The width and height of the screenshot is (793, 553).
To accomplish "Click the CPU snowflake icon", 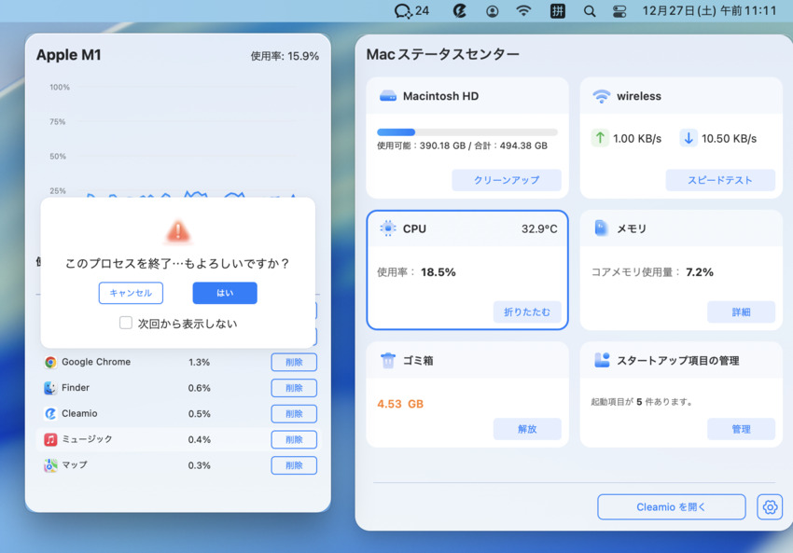I will [389, 228].
